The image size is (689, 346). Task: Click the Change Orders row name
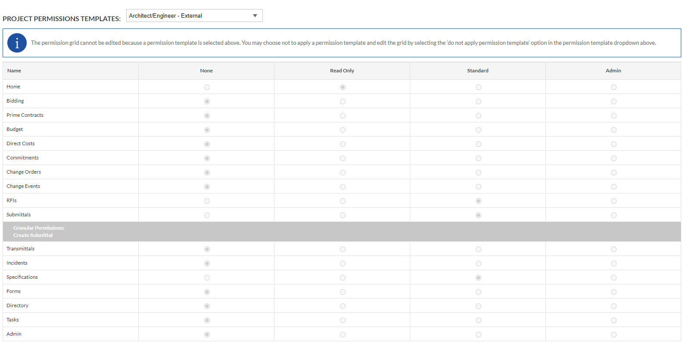[24, 172]
